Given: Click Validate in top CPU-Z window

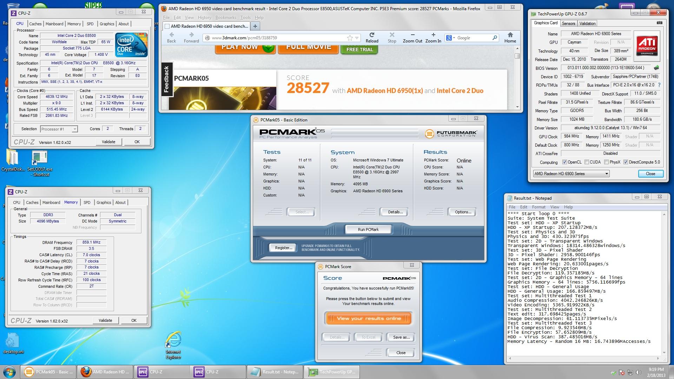Looking at the screenshot, I should (x=108, y=142).
